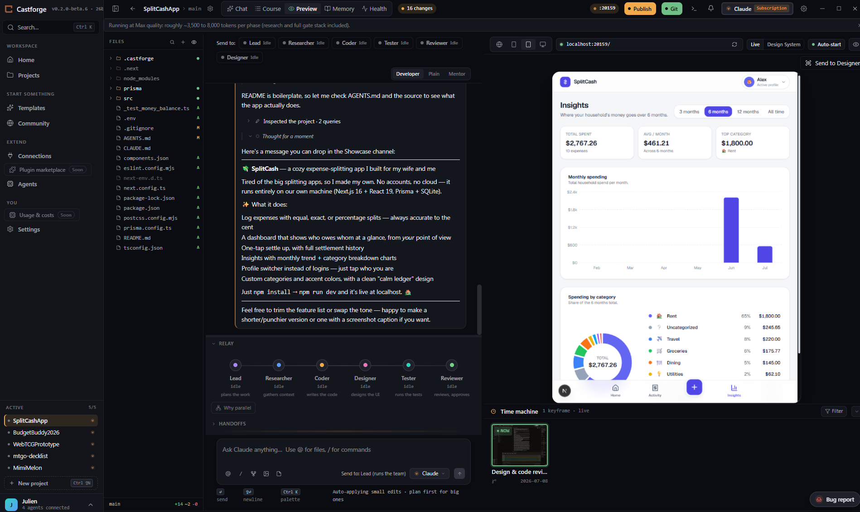
Task: Select the globe viewport icon in preview toolbar
Action: [x=499, y=44]
